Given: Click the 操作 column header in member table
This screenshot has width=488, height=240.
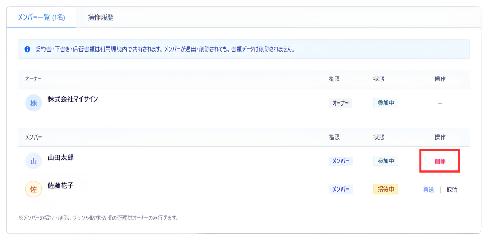Looking at the screenshot, I should click(440, 137).
